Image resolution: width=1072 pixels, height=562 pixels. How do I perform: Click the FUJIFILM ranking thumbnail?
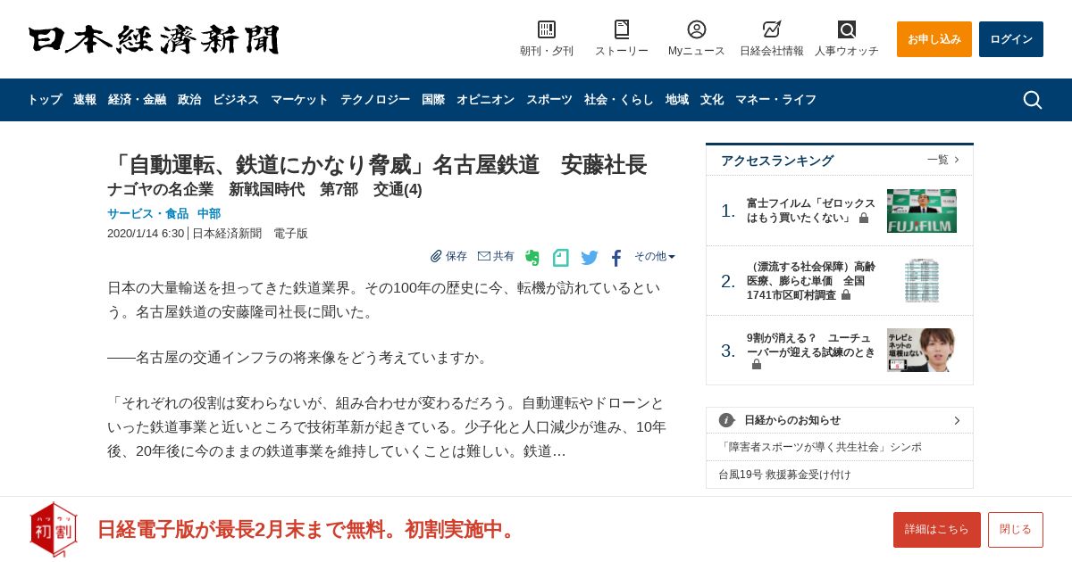point(922,211)
